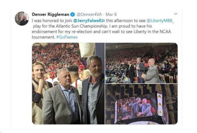Open the @JerryFalwellJr mention

[89, 21]
